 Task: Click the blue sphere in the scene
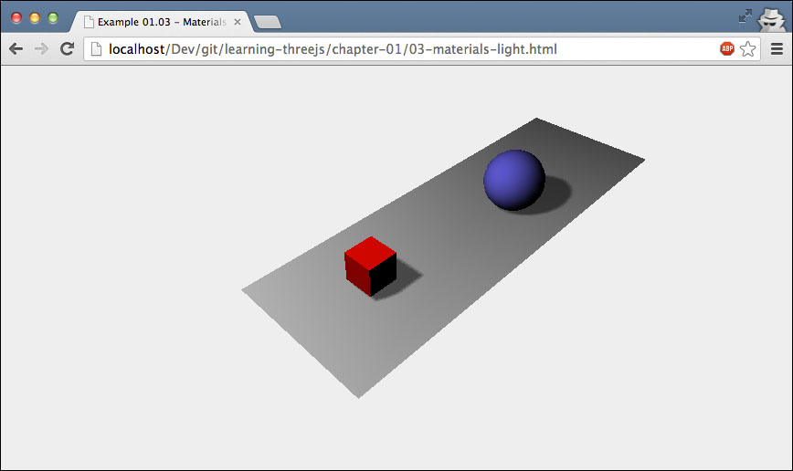click(x=513, y=180)
